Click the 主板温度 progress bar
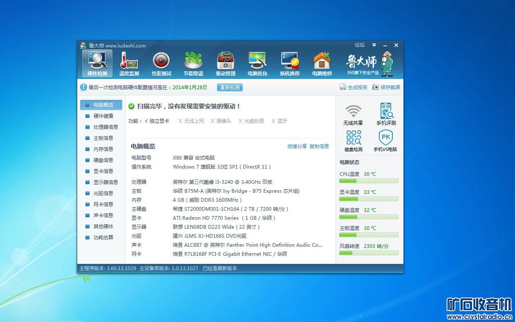The width and height of the screenshot is (515, 322). coord(369,235)
